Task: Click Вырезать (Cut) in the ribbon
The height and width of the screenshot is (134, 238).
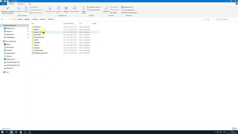Action: point(34,7)
